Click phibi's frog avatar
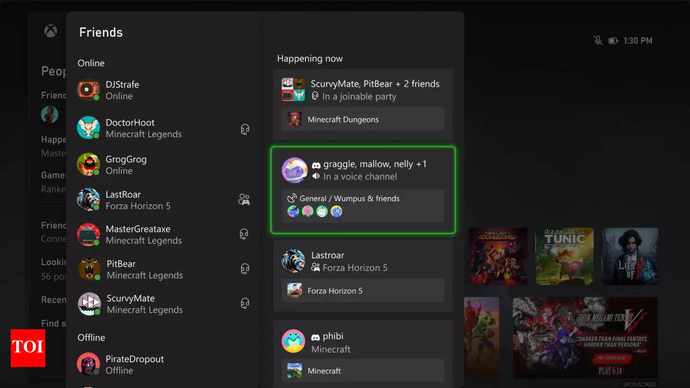This screenshot has width=690, height=388. point(293,342)
